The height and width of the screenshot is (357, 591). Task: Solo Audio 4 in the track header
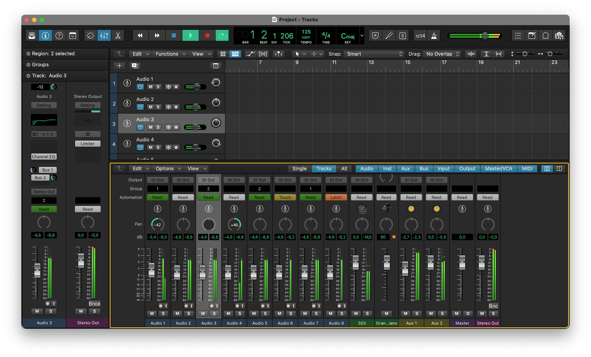[x=158, y=148]
